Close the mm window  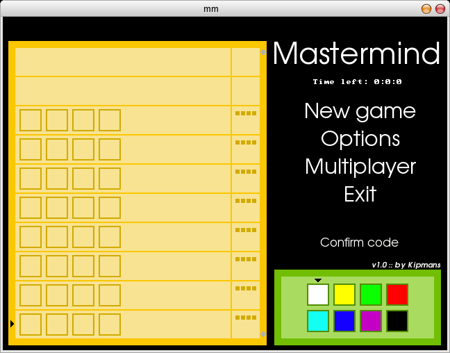pyautogui.click(x=440, y=9)
